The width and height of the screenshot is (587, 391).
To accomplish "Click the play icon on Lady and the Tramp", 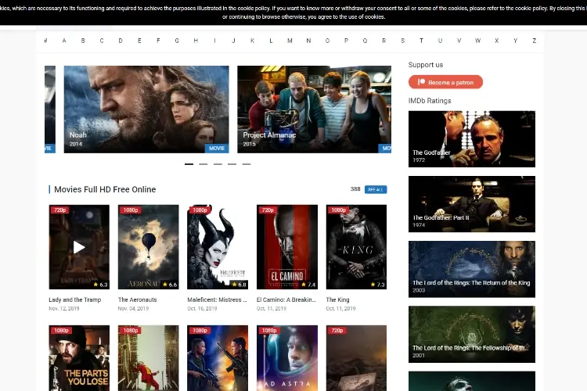I will 78,247.
